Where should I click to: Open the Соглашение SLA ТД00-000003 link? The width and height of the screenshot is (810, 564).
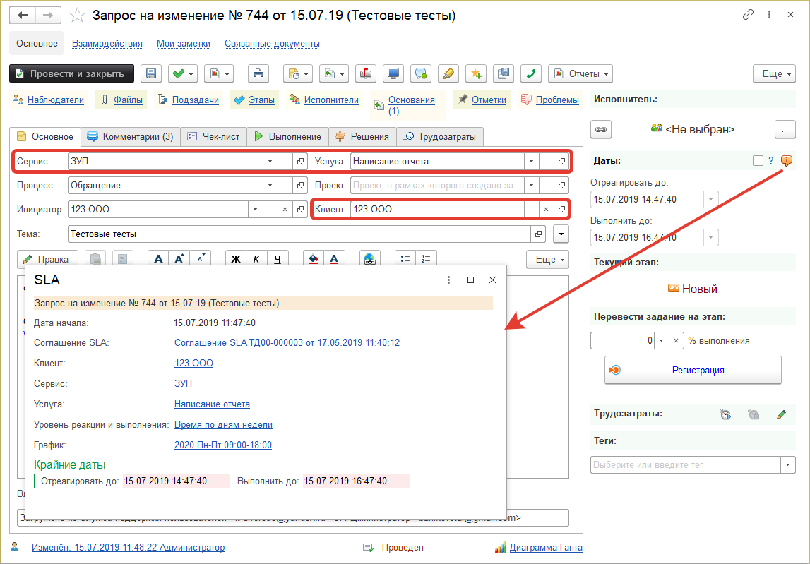tap(287, 343)
